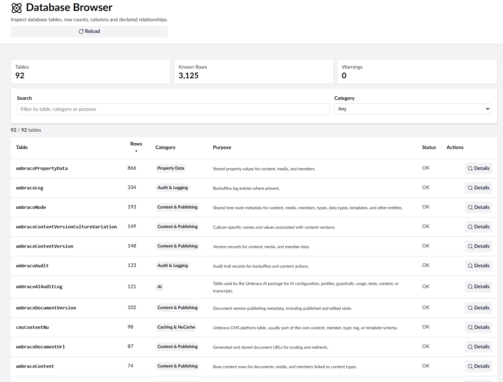Click OK status in umbracoPropertyData row
503x382 pixels.
point(426,168)
